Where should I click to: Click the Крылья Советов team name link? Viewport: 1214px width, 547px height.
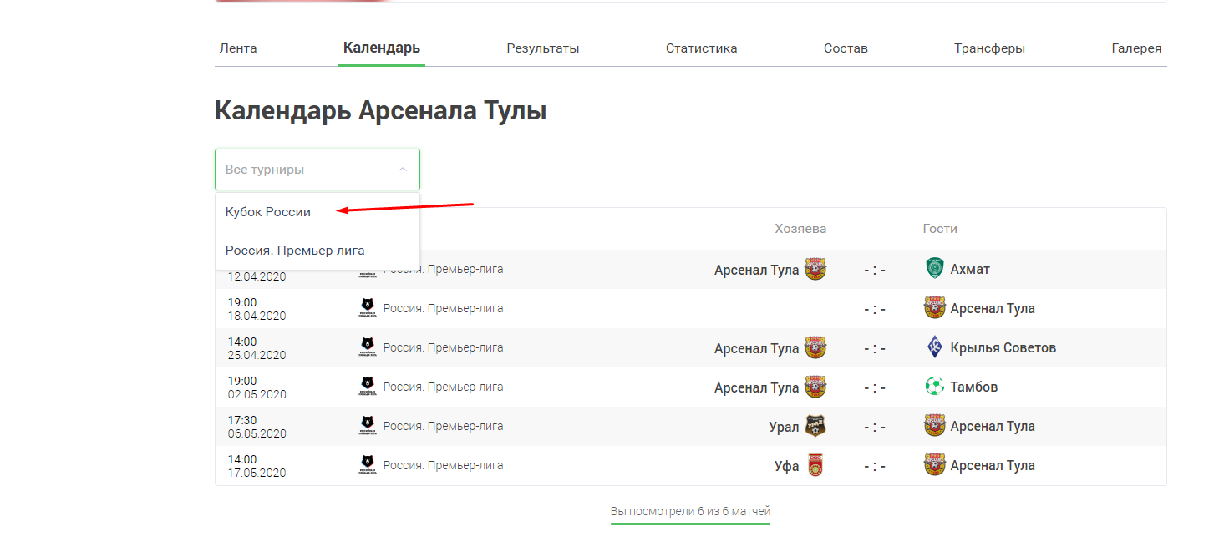[x=1003, y=347]
